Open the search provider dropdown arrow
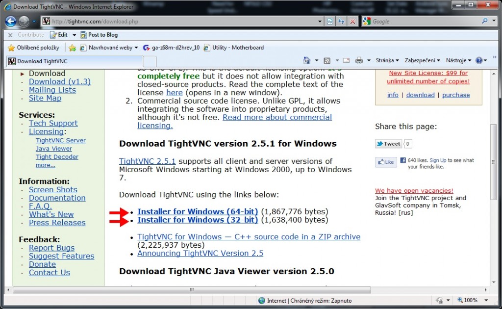This screenshot has height=309, width=502. click(494, 21)
